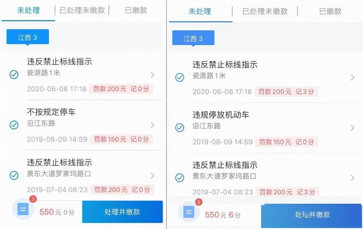Expand right 违规停放机动车 chevron arrow
This screenshot has height=229, width=363.
pyautogui.click(x=353, y=128)
